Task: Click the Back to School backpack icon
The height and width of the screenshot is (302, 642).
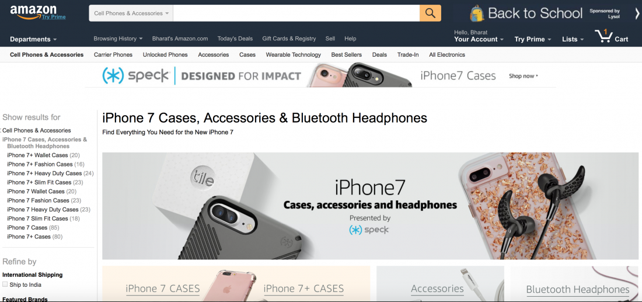Action: pos(477,13)
